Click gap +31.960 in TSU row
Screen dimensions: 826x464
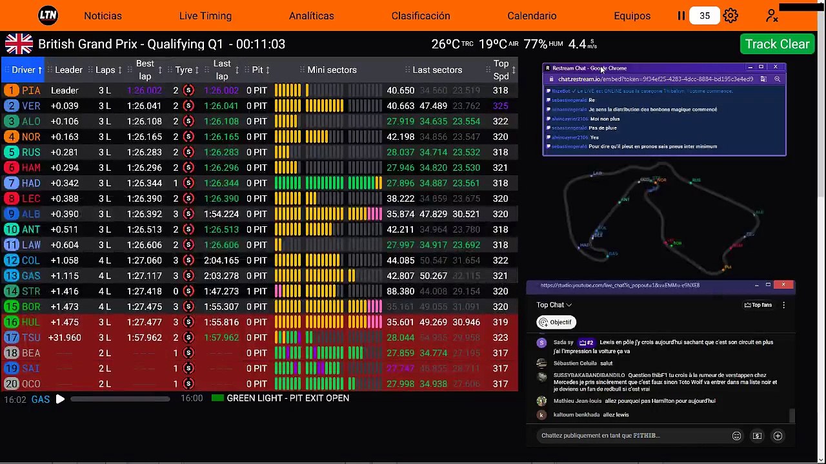point(65,338)
